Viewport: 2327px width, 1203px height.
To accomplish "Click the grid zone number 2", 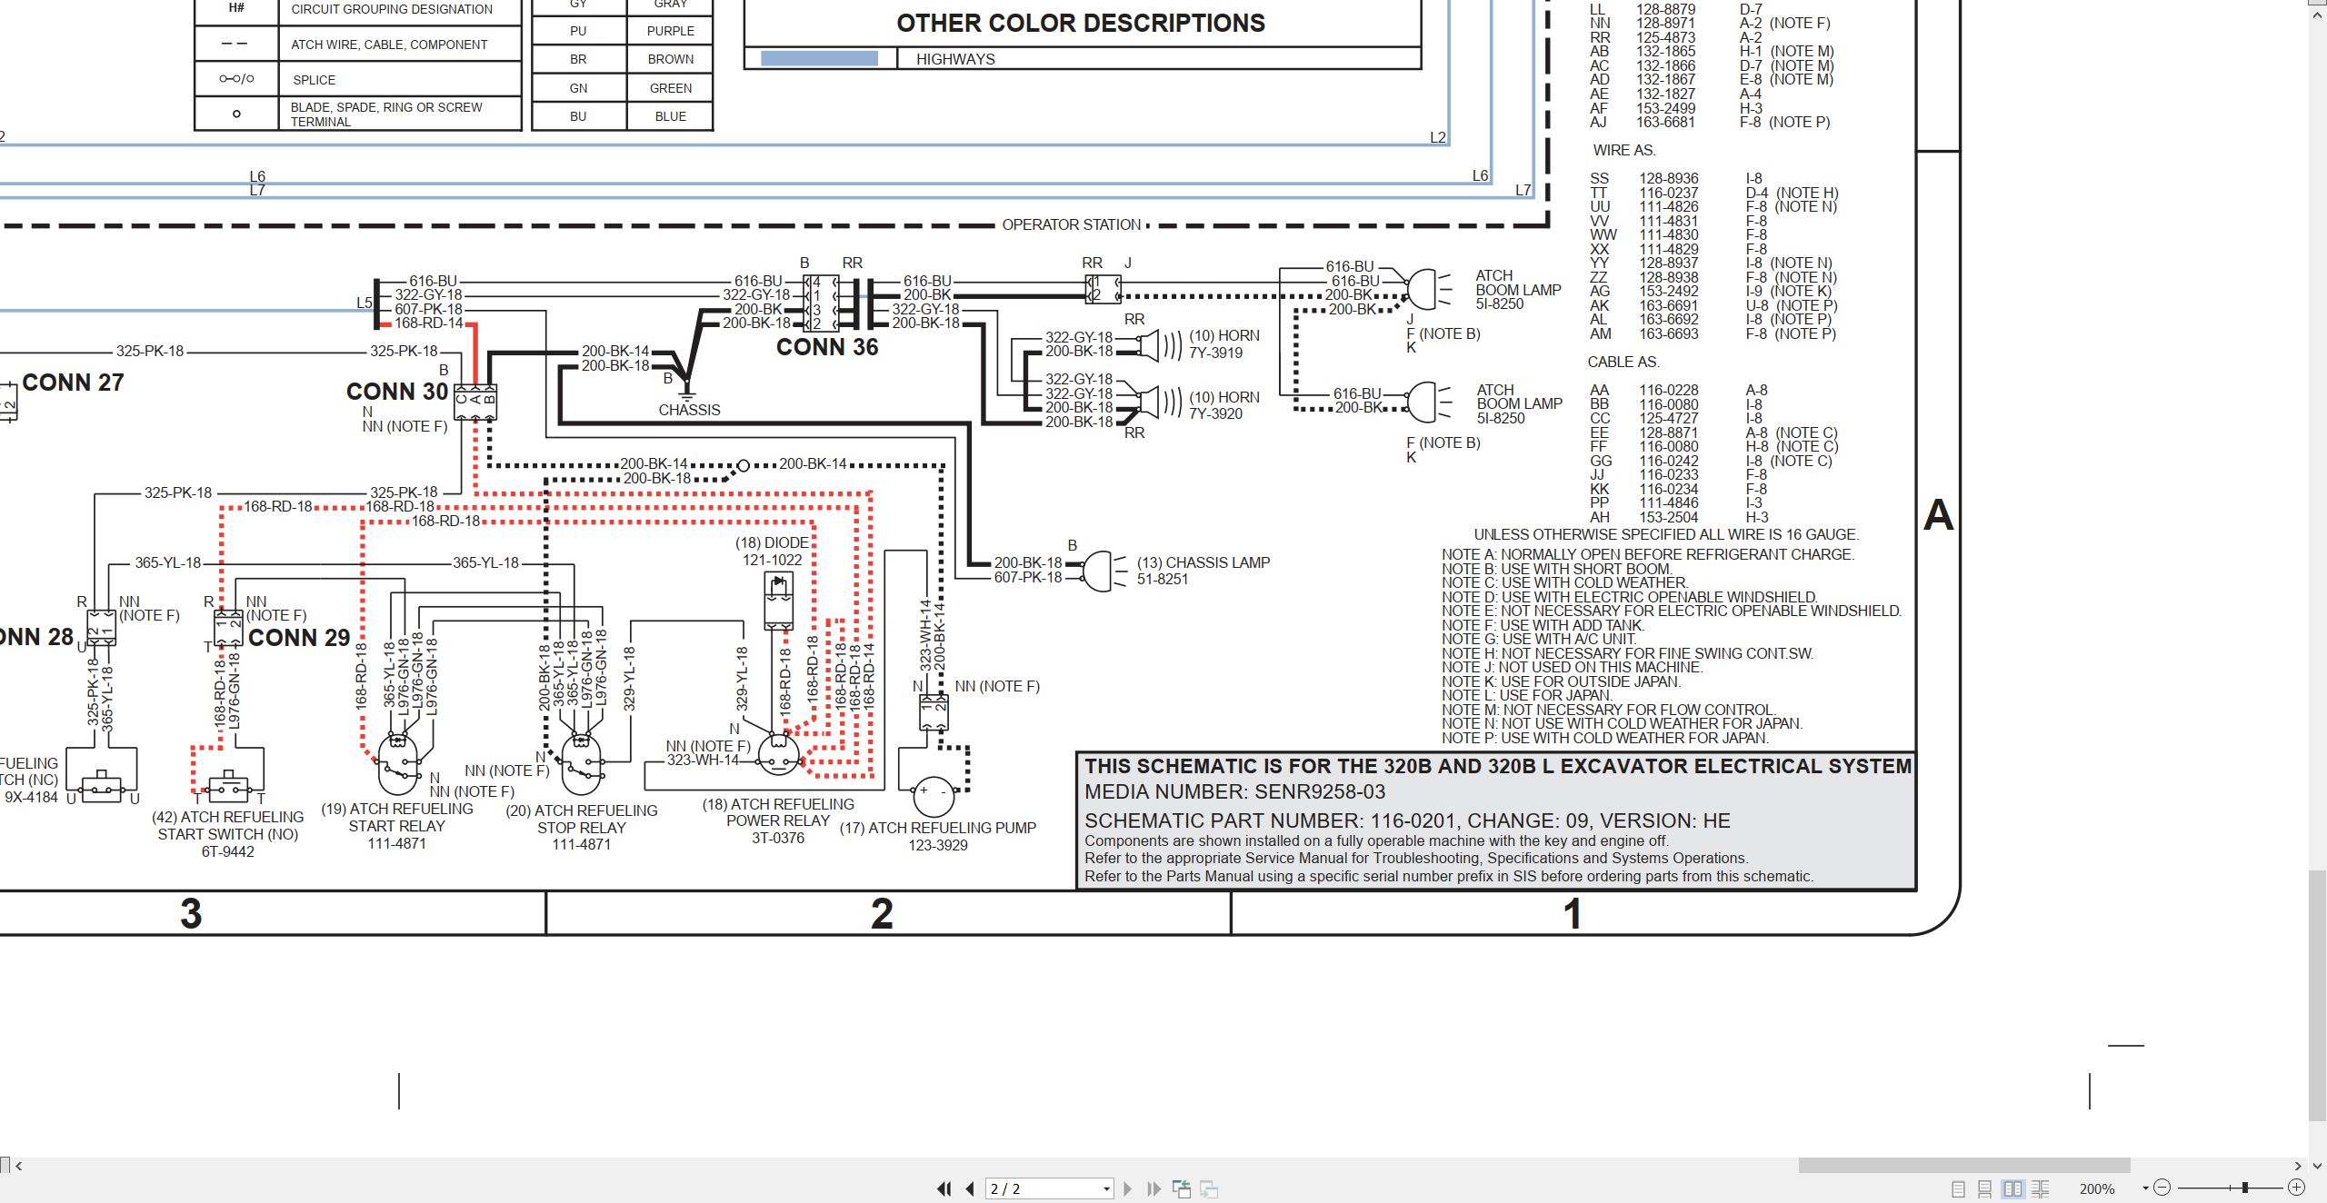I will [x=882, y=913].
